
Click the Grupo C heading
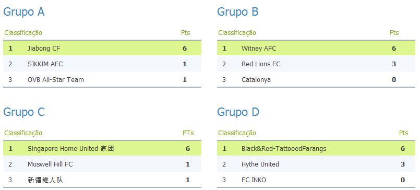24,112
